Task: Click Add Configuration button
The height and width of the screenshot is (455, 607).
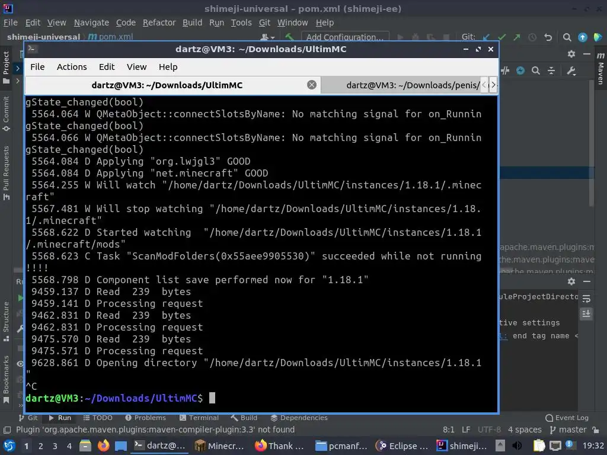Action: [345, 37]
